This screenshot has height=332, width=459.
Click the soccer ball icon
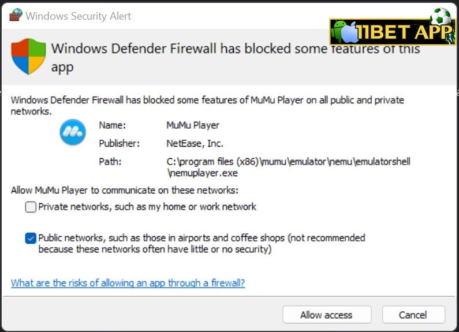[x=441, y=16]
